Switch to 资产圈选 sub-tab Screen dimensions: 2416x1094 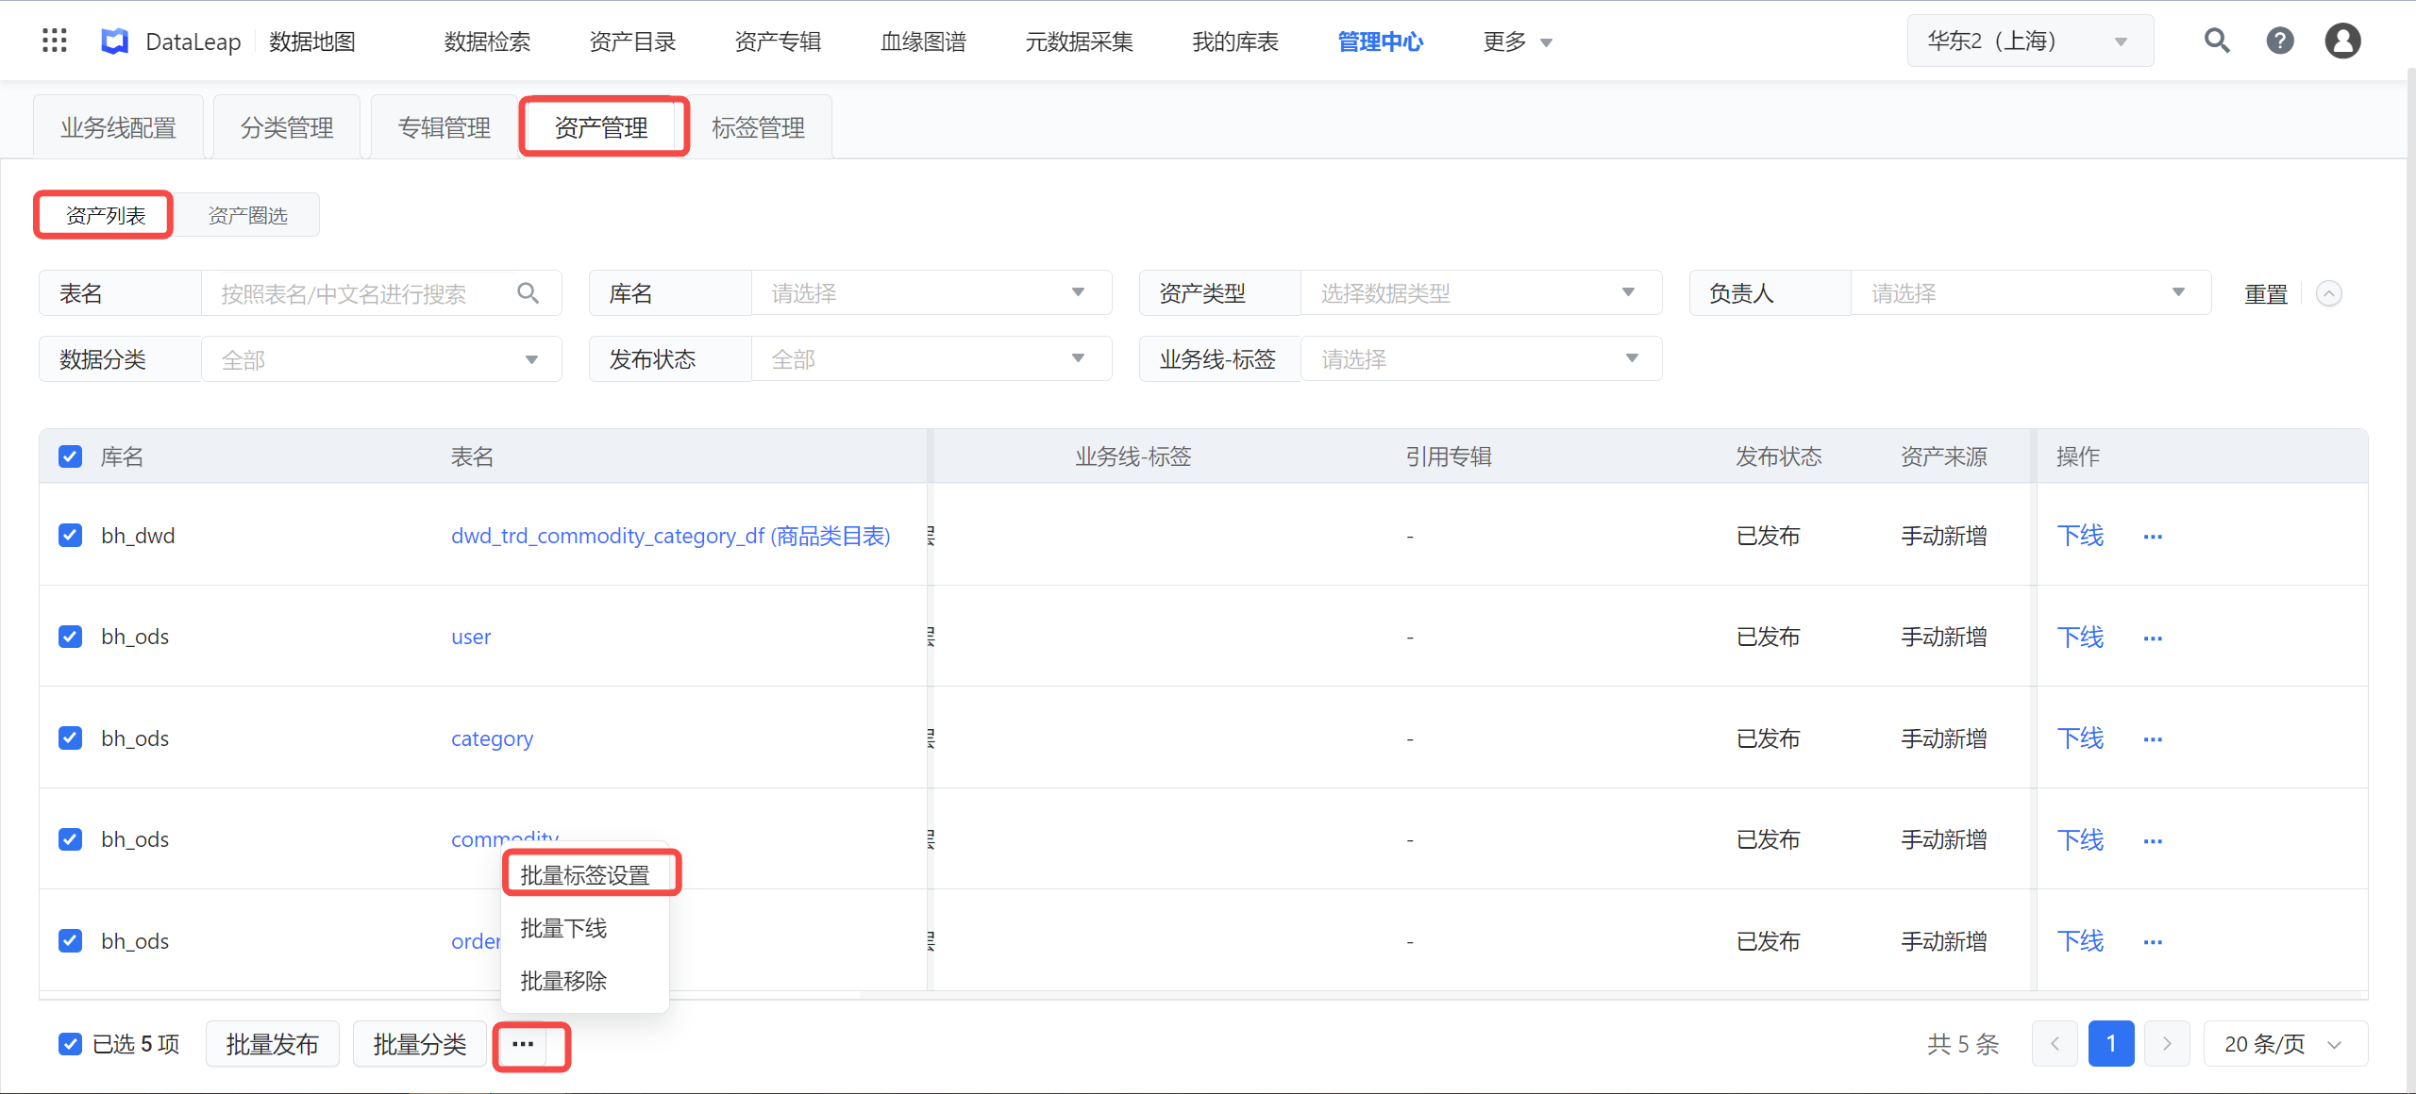[x=247, y=215]
